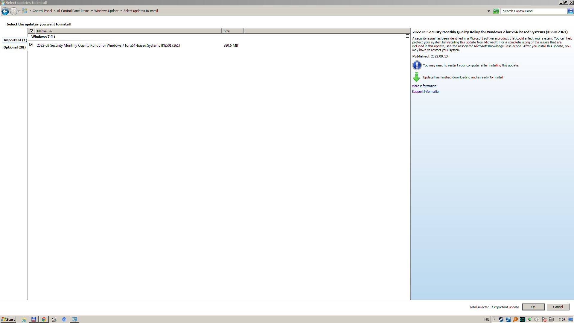
Task: Show hidden tray icons
Action: tap(494, 319)
